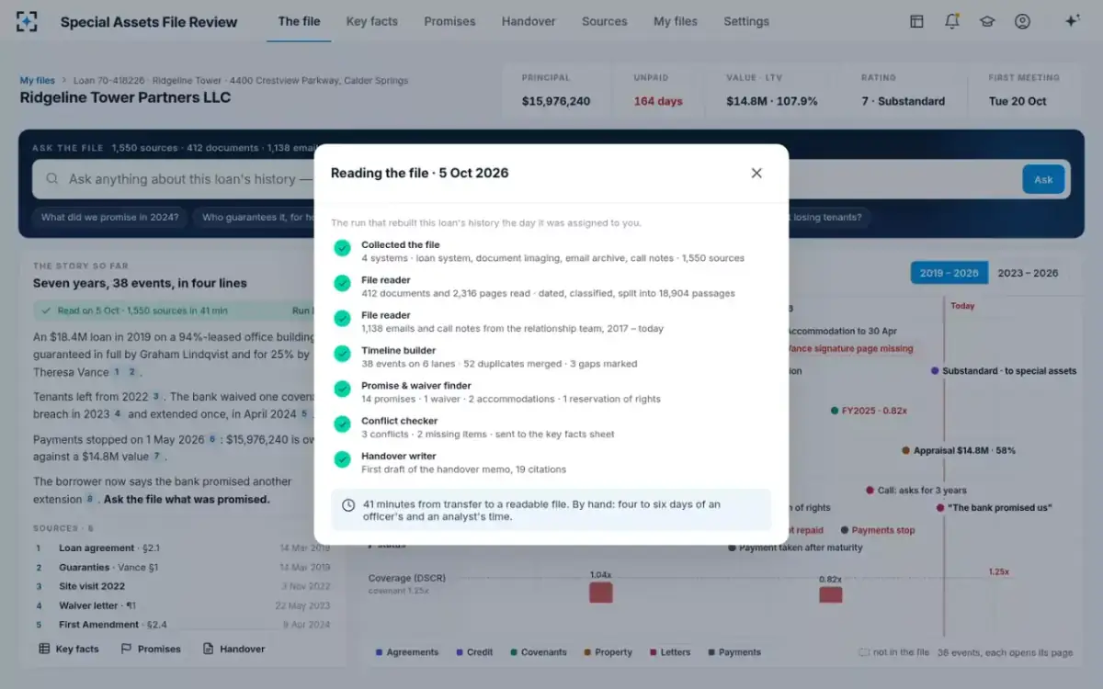Choose the "Who guarantees it" suggestion chip
Screen dimensions: 1103x689
pos(255,218)
